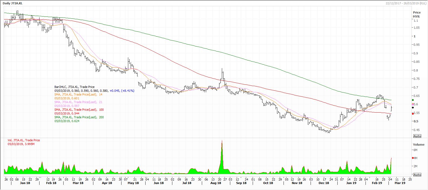Click the August 2018 volume spike peak
This screenshot has width=428, height=190.
pyautogui.click(x=222, y=141)
